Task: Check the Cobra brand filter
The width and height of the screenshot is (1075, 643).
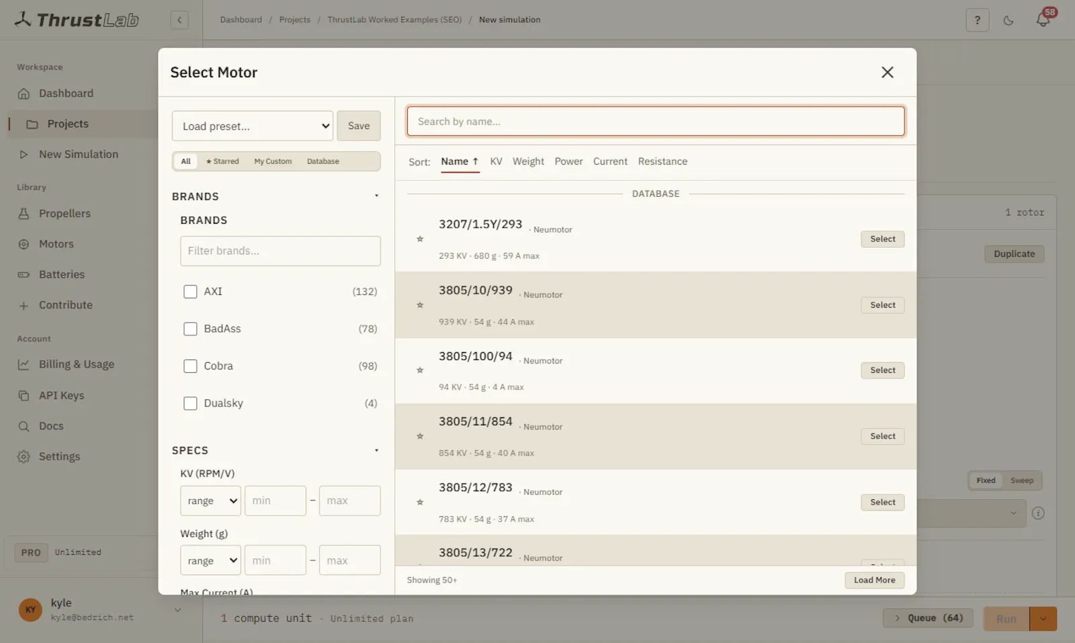Action: point(191,366)
